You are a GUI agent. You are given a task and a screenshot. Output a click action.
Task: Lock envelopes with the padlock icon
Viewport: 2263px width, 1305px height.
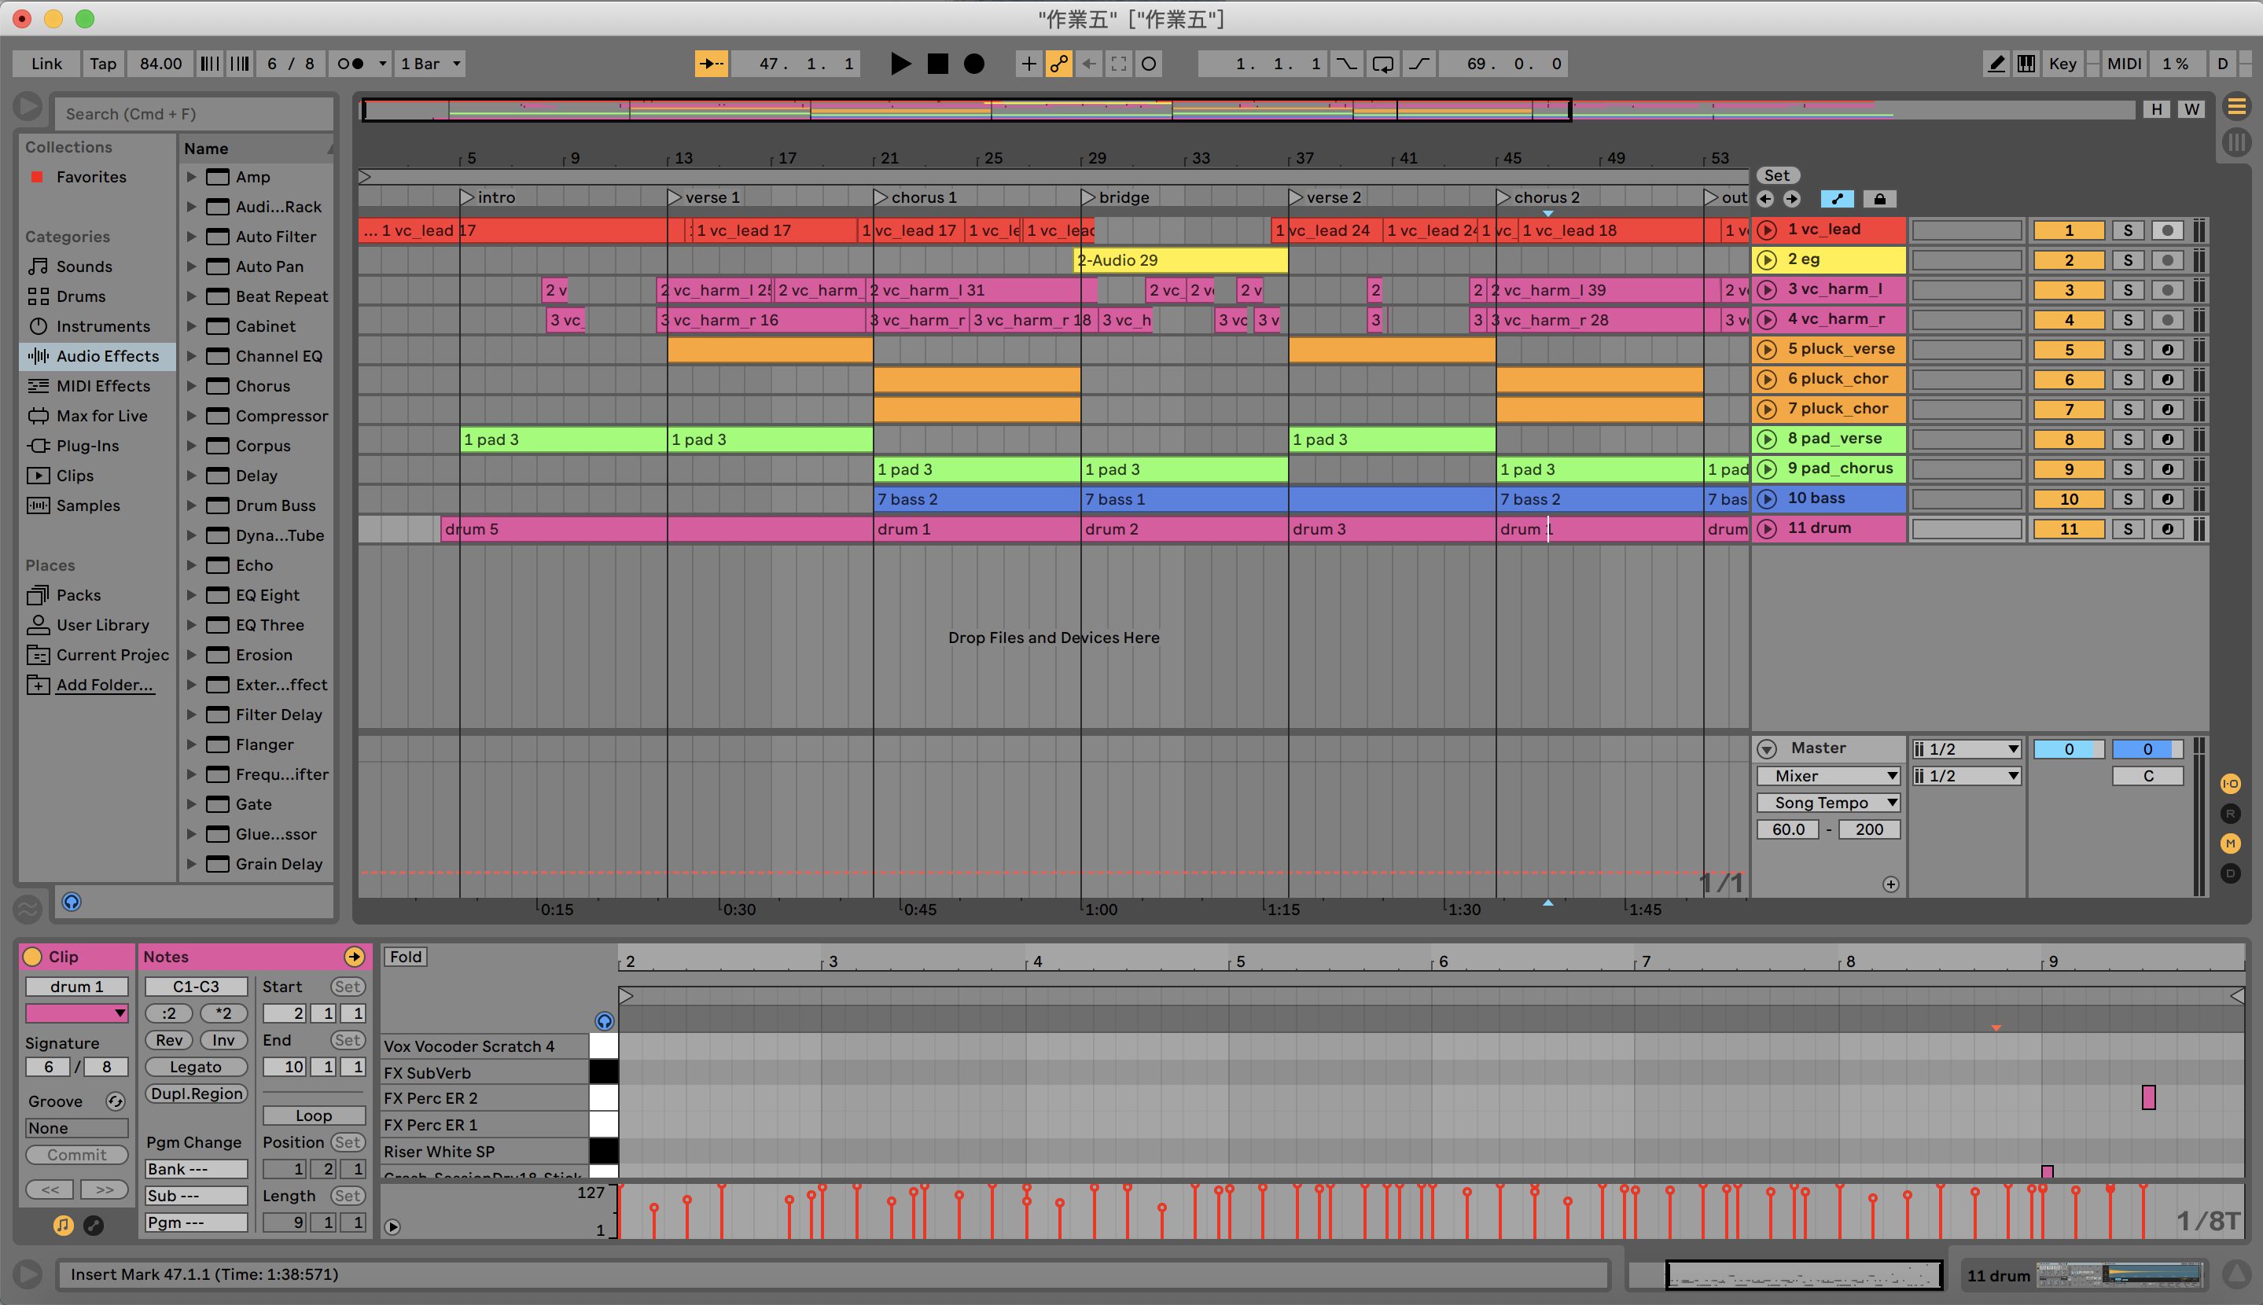pyautogui.click(x=1879, y=199)
